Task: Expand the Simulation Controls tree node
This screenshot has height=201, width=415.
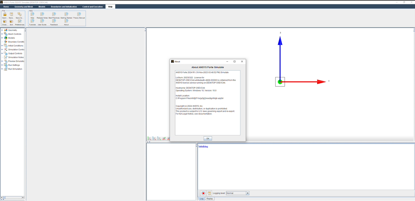Action: click(x=2, y=49)
